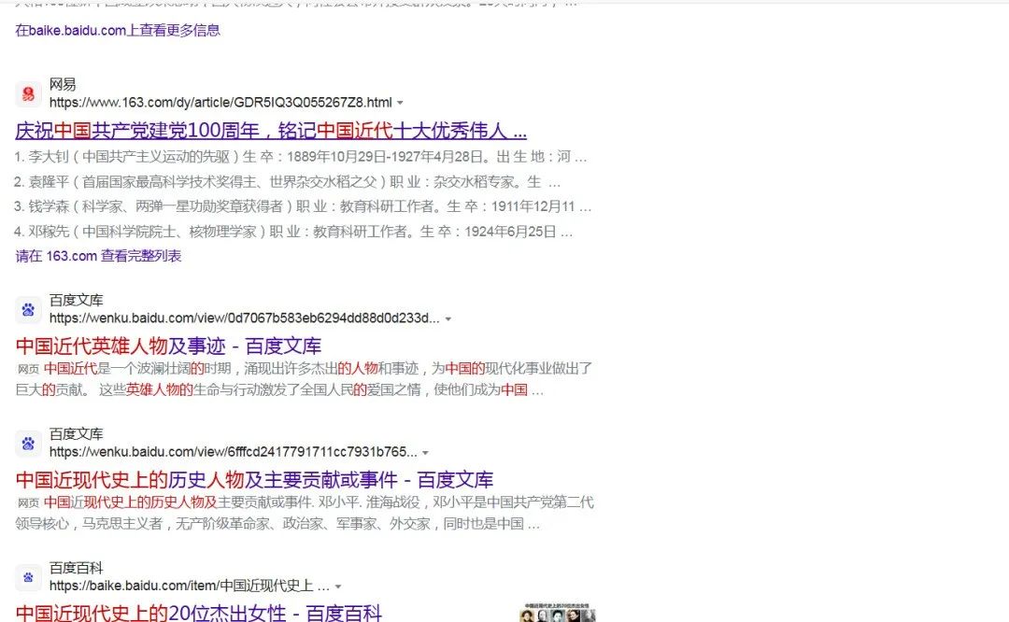Click the URL wenku.baidu.com/view/0d7067b583eb6294dd88d0d233d...
Image resolution: width=1009 pixels, height=622 pixels.
tap(245, 318)
